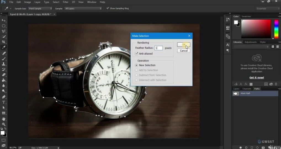Click Adobe Stock icon in Libraries panel

(266, 84)
